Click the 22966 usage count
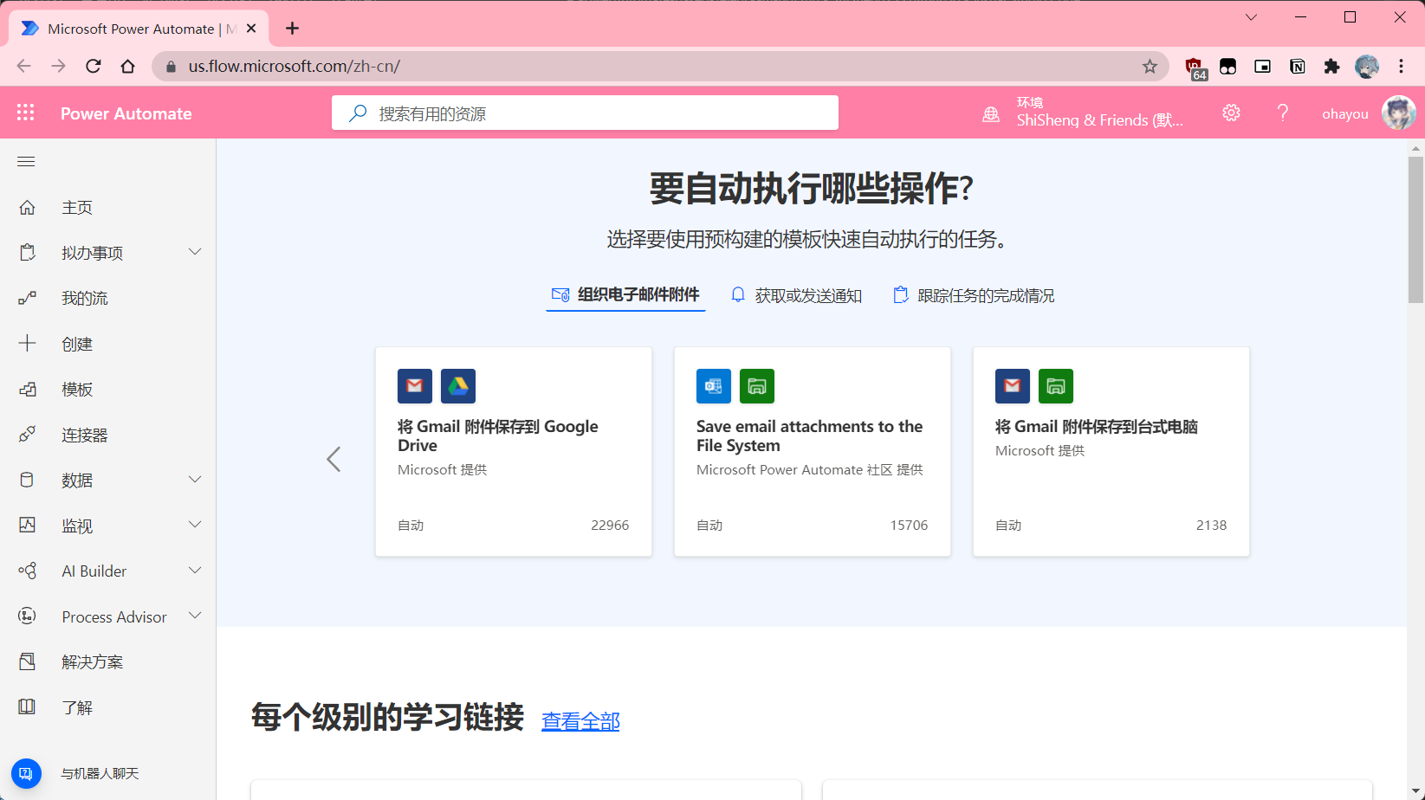 (x=610, y=525)
